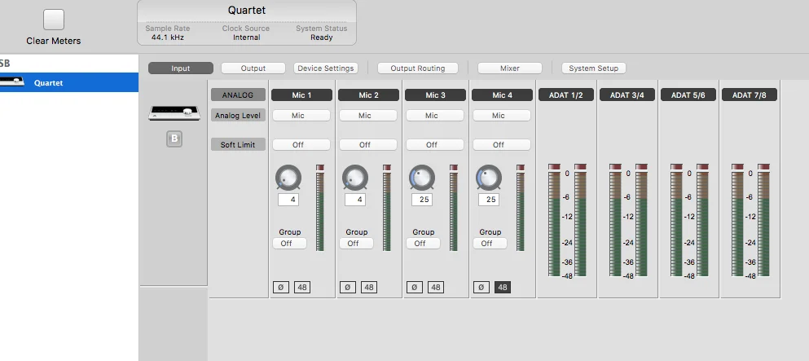Toggle Mic 3 phase invert button
This screenshot has width=809, height=361.
[415, 288]
